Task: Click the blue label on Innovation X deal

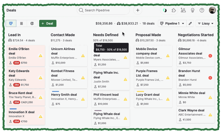Action: [x=13, y=109]
